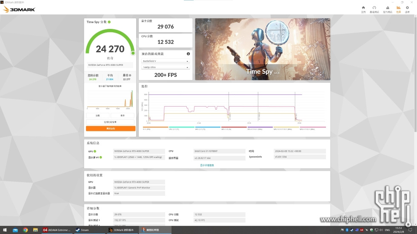
Task: Click the vertical scrollbar on the right
Action: point(415,74)
